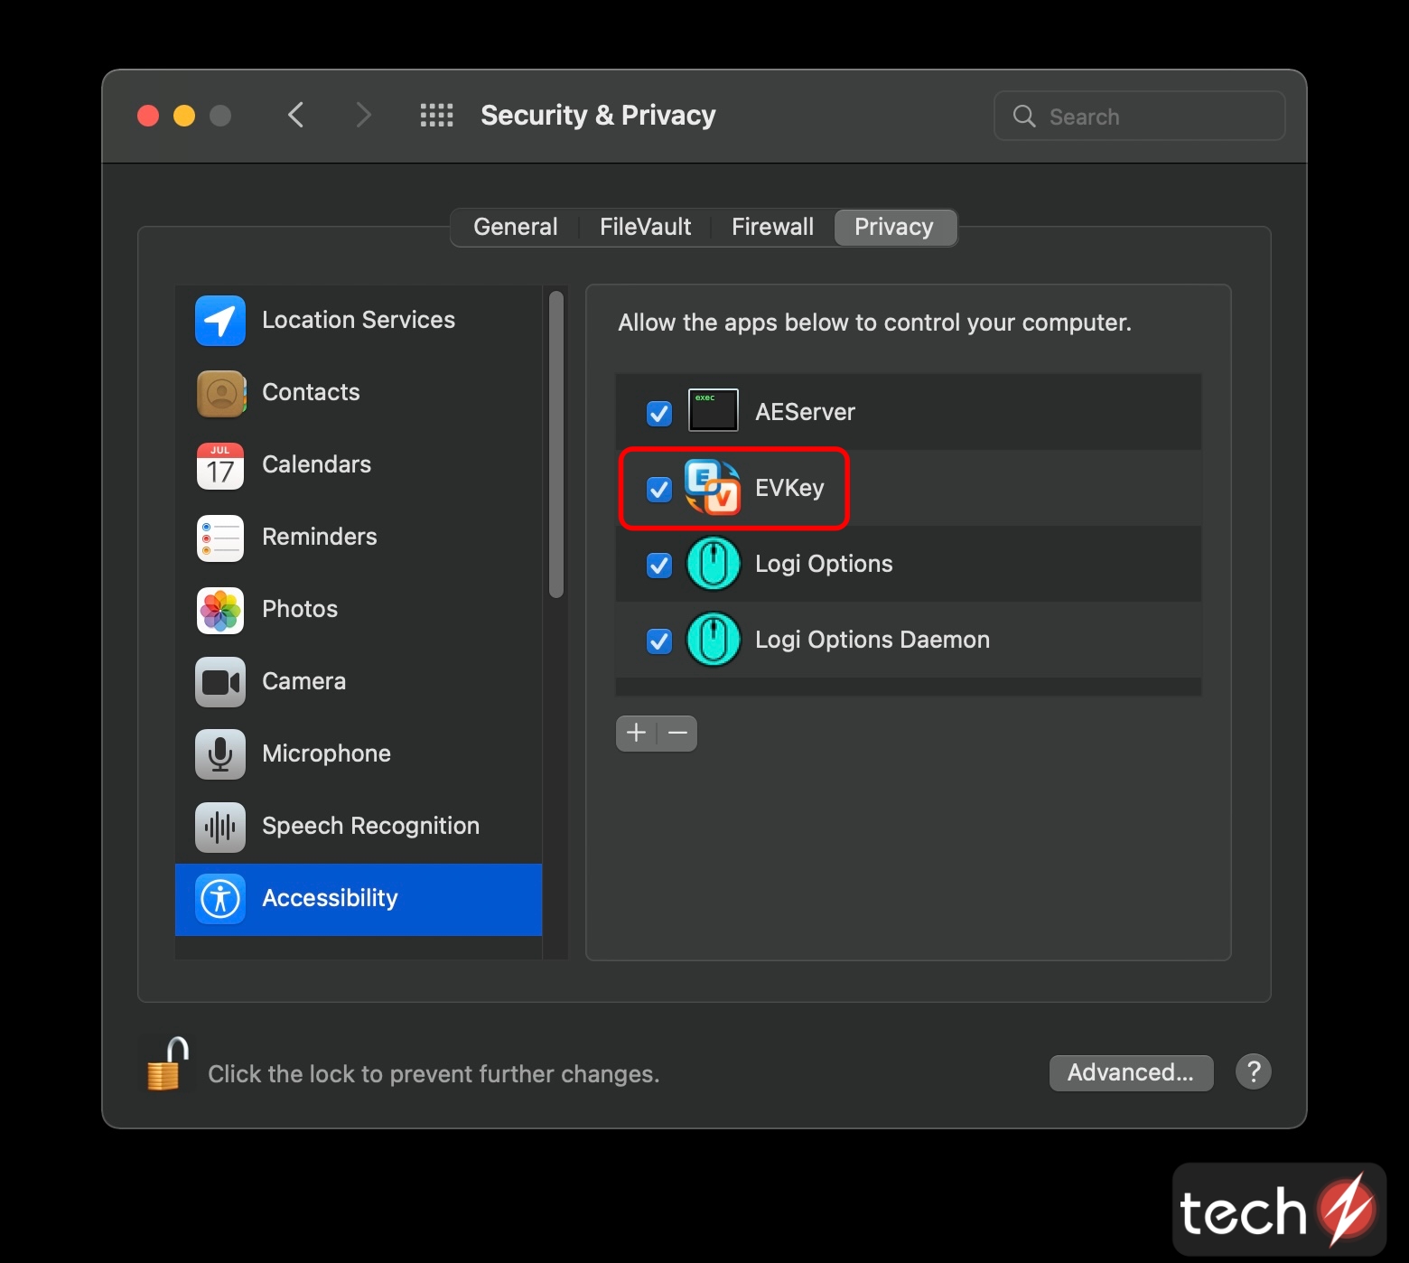Toggle the EVKey accessibility checkbox

point(659,489)
